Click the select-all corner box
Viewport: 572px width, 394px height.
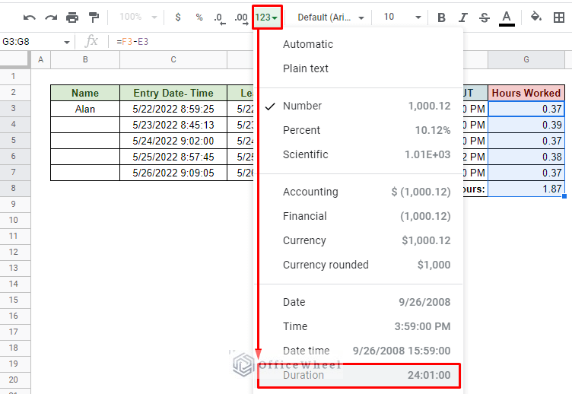tap(15, 60)
